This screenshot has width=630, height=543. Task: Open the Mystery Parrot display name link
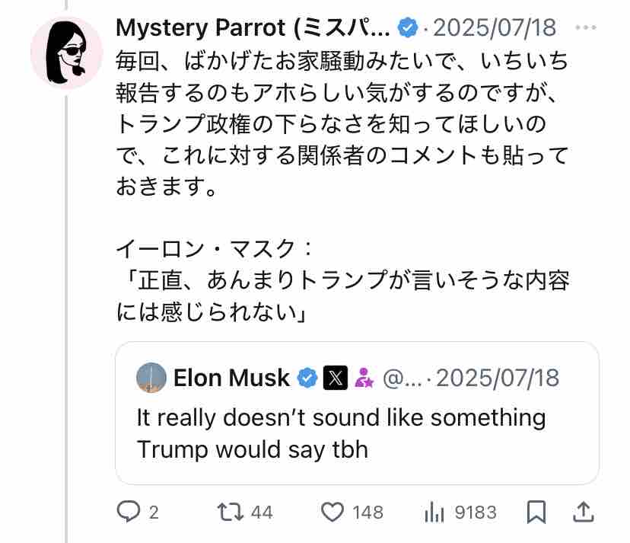pyautogui.click(x=253, y=29)
